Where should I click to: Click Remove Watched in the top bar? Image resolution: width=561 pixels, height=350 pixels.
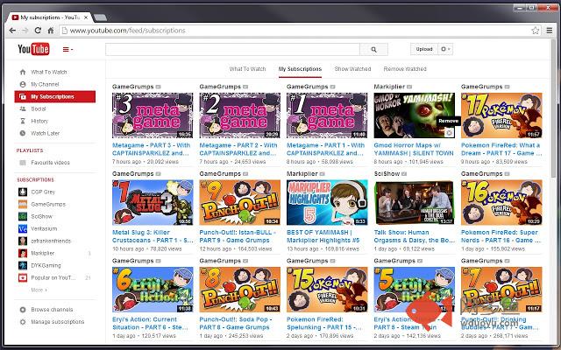[405, 69]
